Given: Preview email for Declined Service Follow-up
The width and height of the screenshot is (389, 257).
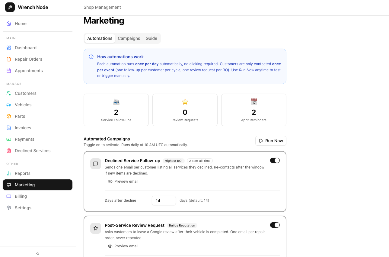Looking at the screenshot, I should (x=123, y=182).
